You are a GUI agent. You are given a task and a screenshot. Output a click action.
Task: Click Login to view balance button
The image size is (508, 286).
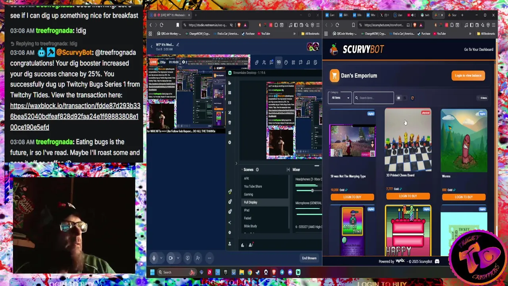(468, 75)
